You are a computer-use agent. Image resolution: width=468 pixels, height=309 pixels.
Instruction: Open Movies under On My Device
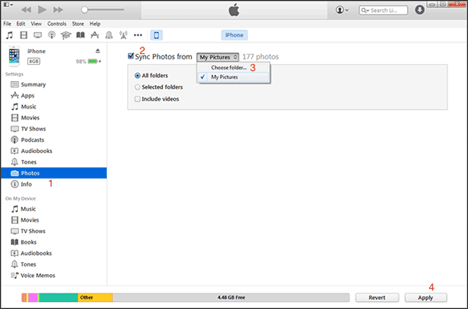[54, 220]
